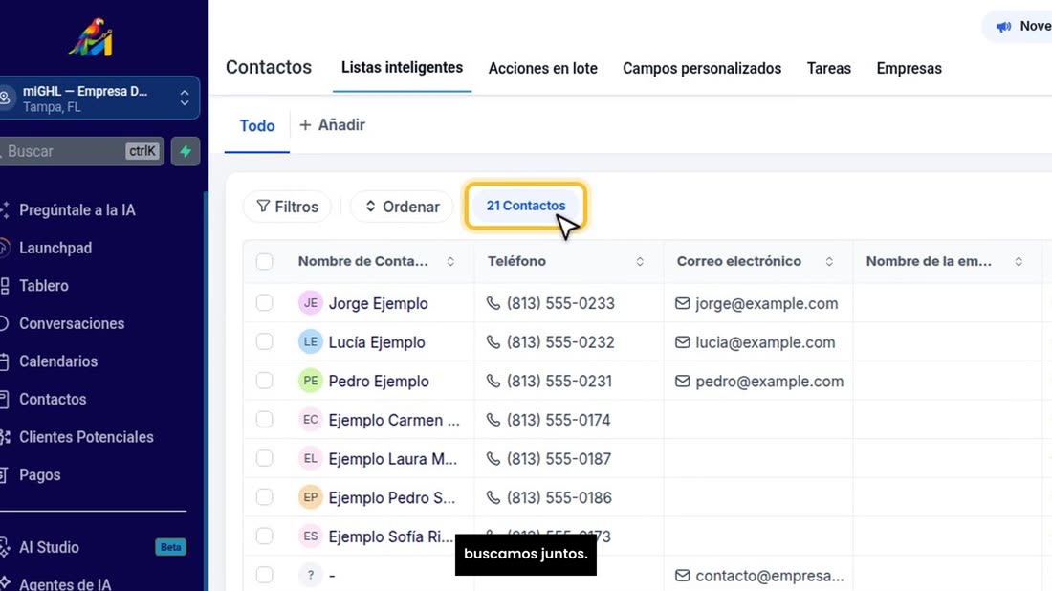Open contact name Ejemplo Carmen
Viewport: 1052px width, 591px height.
(394, 420)
